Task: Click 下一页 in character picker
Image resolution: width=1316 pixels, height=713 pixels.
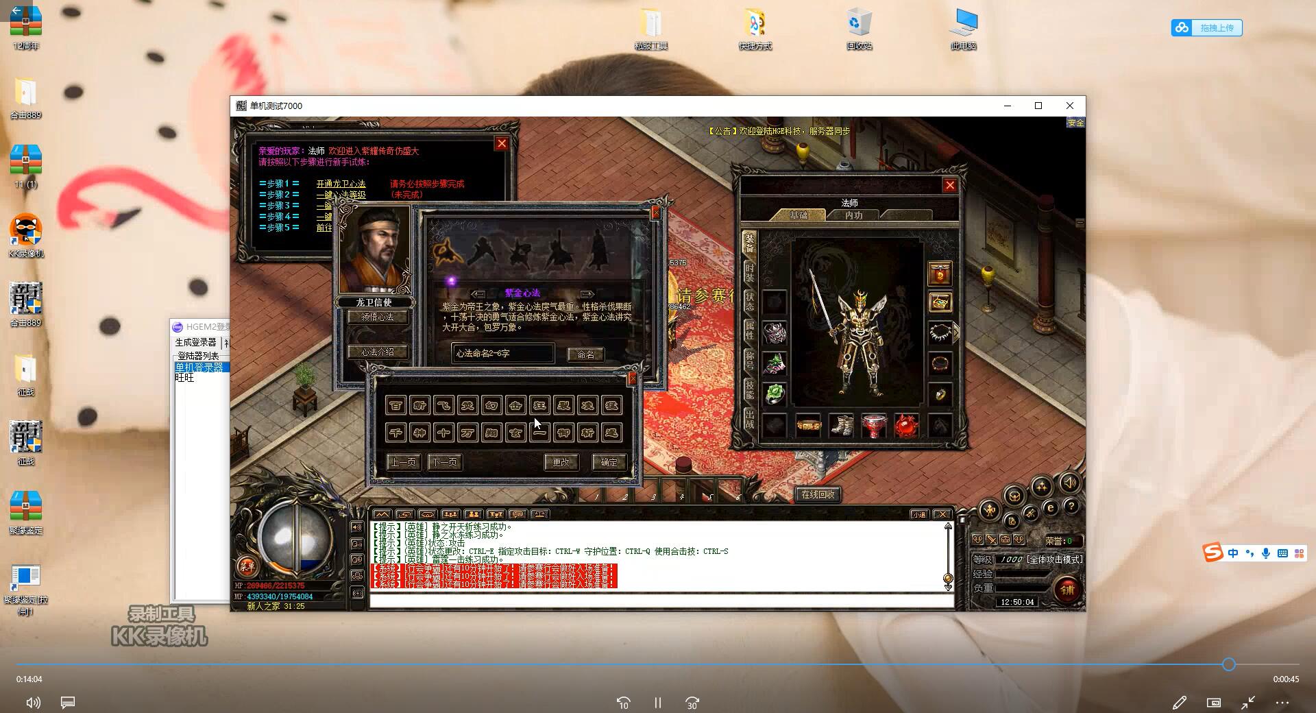Action: click(x=444, y=462)
